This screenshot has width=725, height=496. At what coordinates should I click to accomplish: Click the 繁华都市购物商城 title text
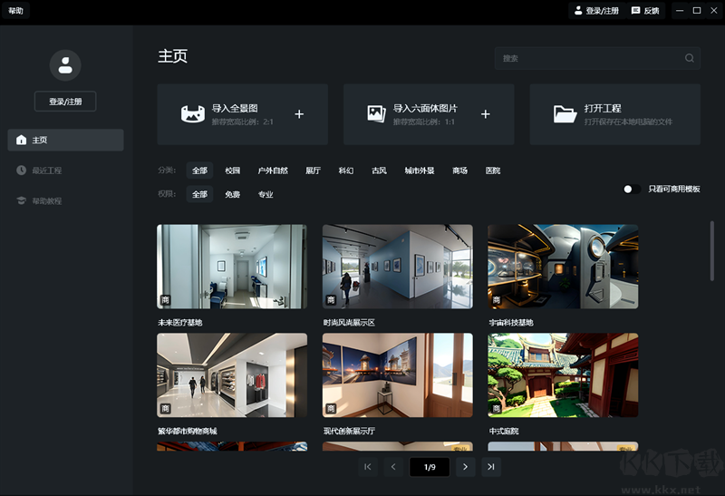tap(188, 432)
